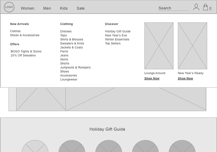Image resolution: width=217 pixels, height=152 pixels.
Task: Click the New Year's Ready caption
Action: pos(191,73)
